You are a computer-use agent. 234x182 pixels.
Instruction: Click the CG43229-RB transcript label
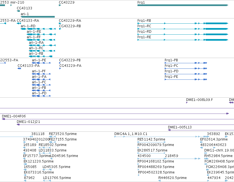click(70, 26)
